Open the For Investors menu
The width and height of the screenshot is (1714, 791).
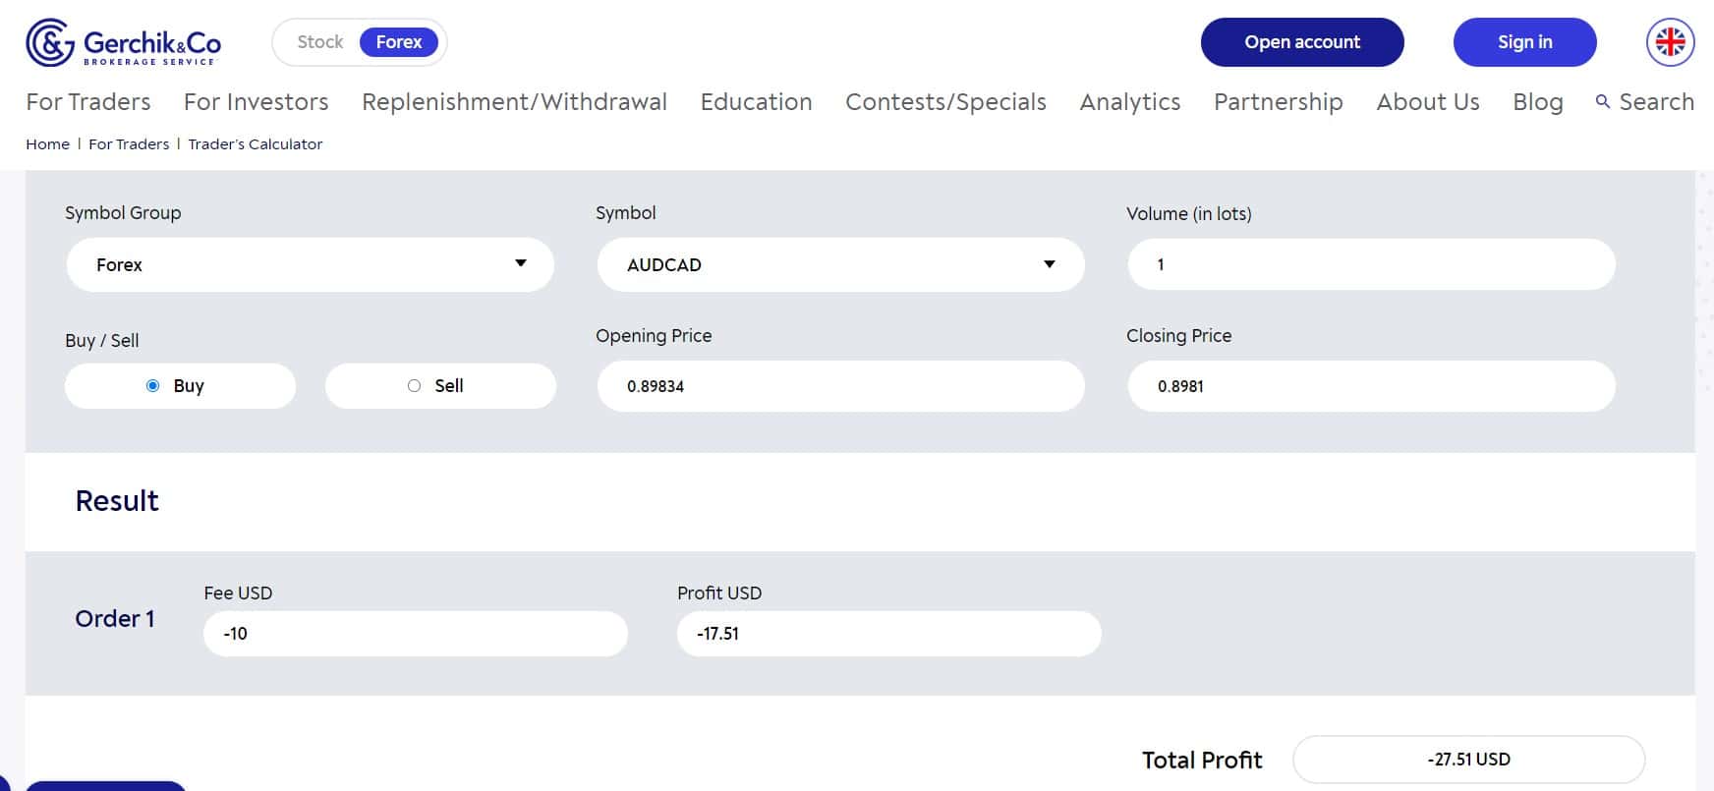pos(257,101)
